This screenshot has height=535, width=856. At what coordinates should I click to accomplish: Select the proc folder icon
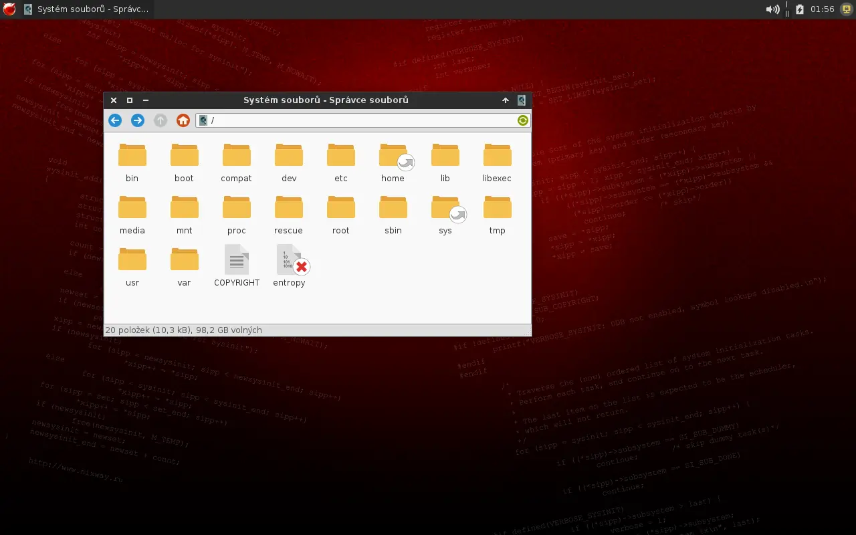coord(237,207)
